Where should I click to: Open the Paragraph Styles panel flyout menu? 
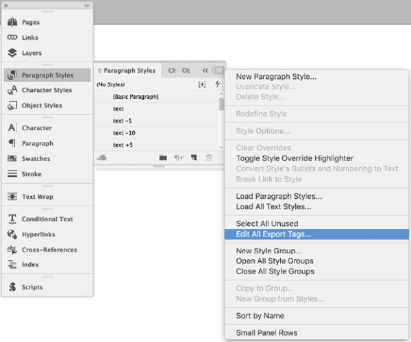pos(219,70)
